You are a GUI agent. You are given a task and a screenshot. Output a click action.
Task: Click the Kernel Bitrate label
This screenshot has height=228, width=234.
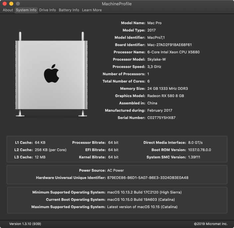click(x=92, y=157)
